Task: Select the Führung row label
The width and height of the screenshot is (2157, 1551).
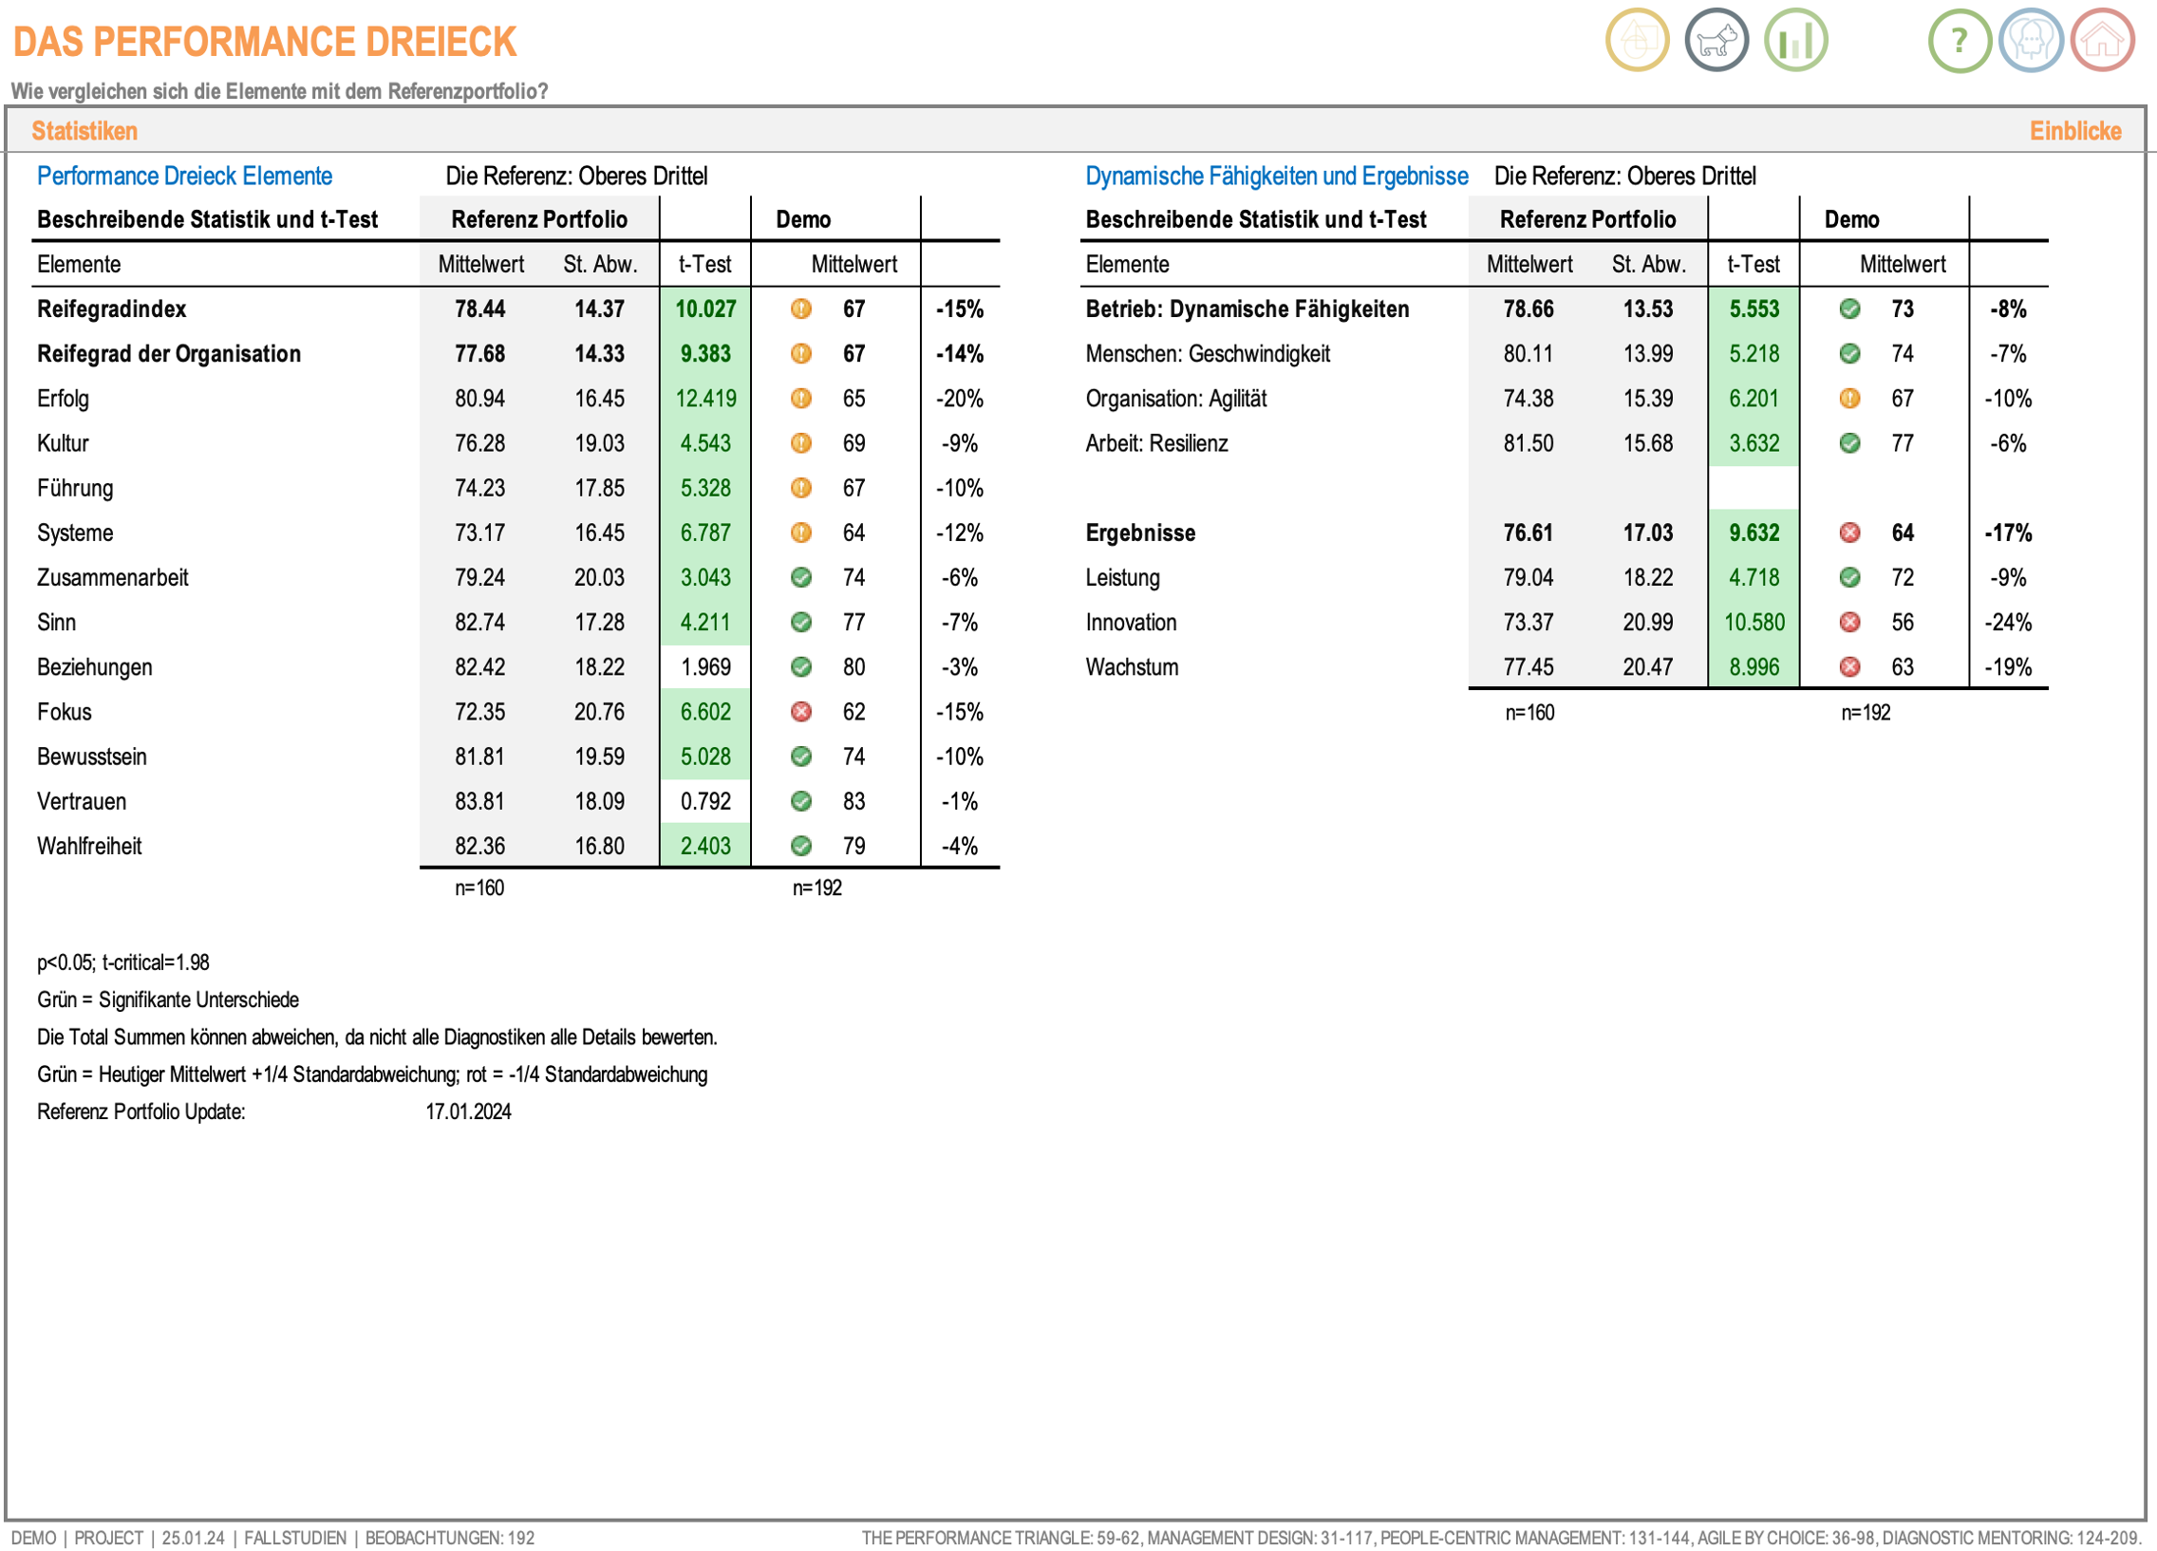Action: tap(75, 488)
